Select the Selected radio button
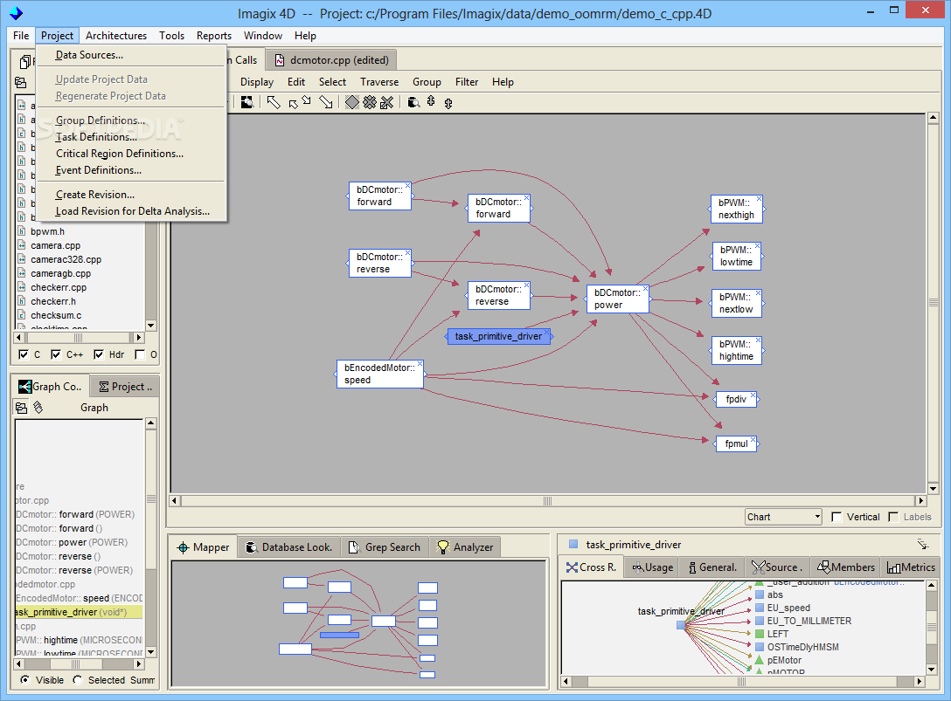The width and height of the screenshot is (951, 701). click(x=77, y=680)
